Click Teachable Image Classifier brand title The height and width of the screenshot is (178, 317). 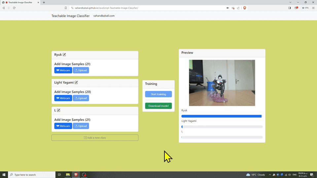(x=70, y=16)
